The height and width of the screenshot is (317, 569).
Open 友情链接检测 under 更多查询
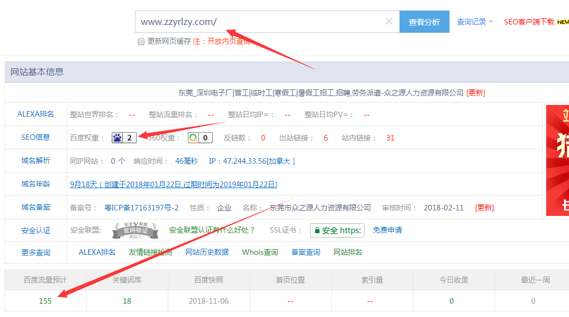(150, 252)
